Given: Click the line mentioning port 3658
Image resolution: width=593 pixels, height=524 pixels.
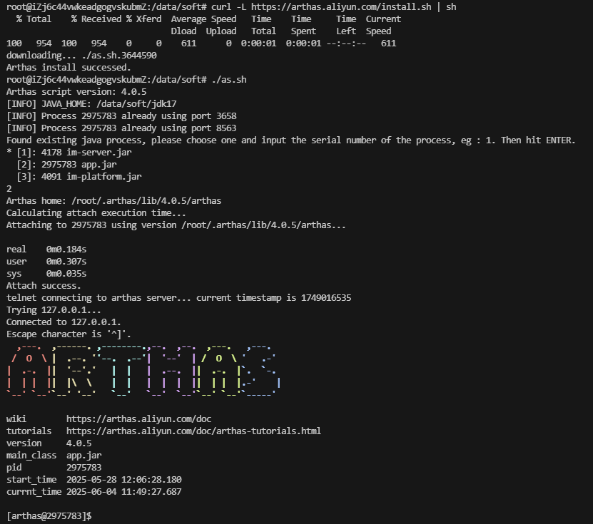Looking at the screenshot, I should [x=121, y=115].
